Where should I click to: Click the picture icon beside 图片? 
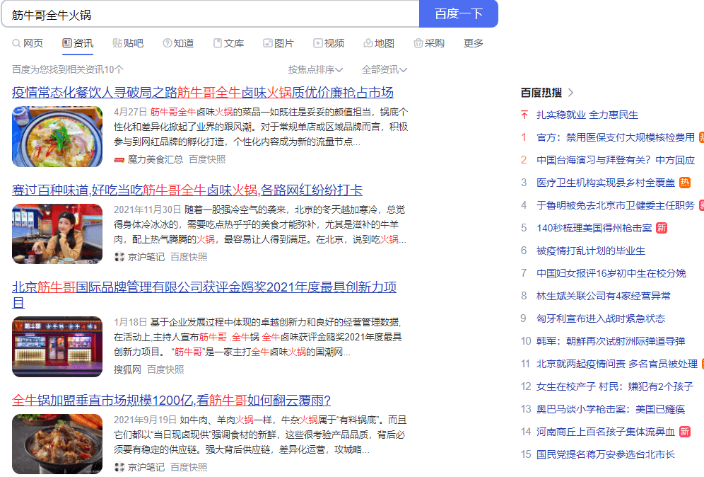268,43
